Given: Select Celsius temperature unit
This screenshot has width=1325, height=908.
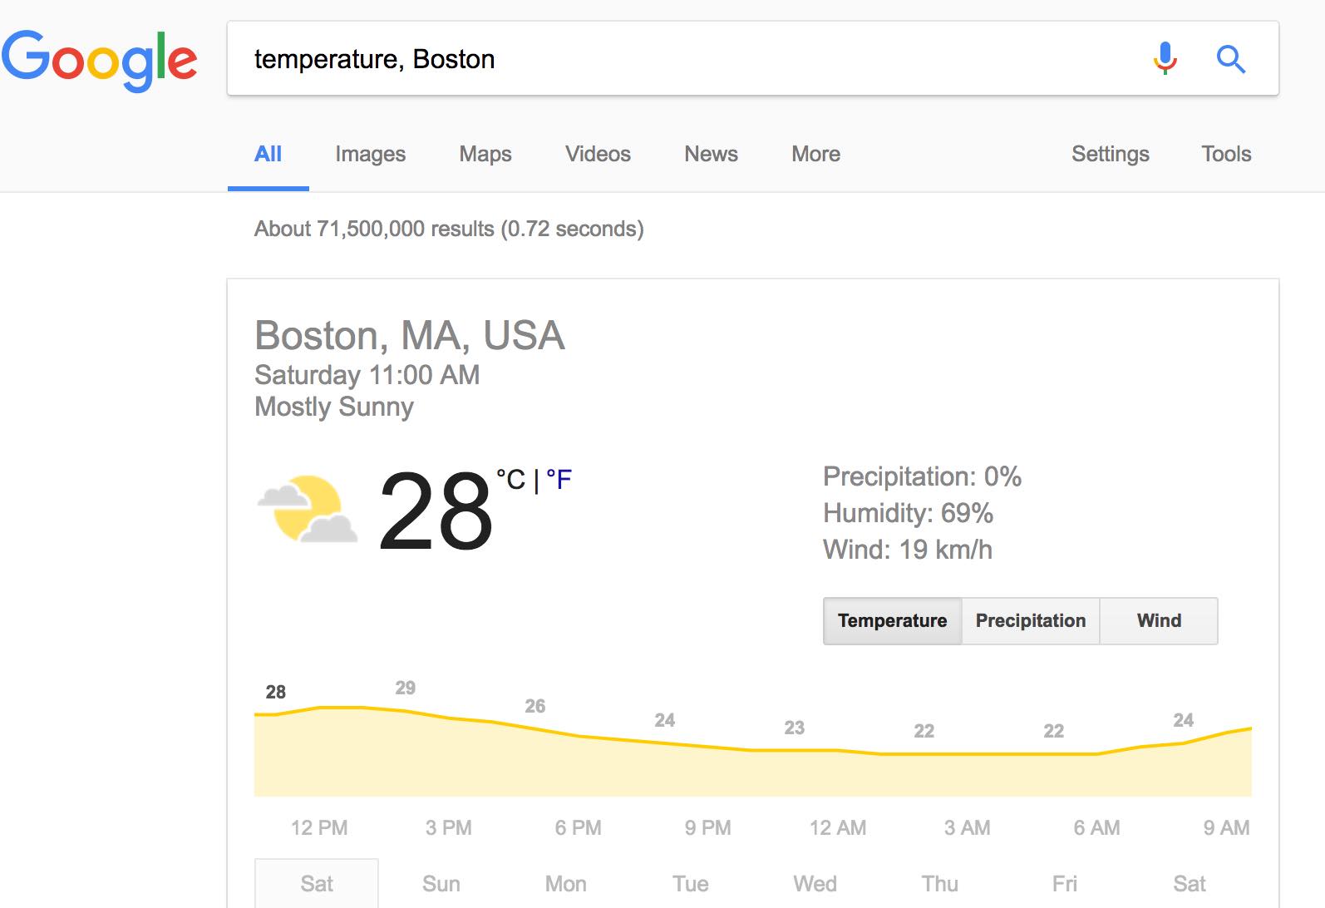Looking at the screenshot, I should [x=510, y=480].
